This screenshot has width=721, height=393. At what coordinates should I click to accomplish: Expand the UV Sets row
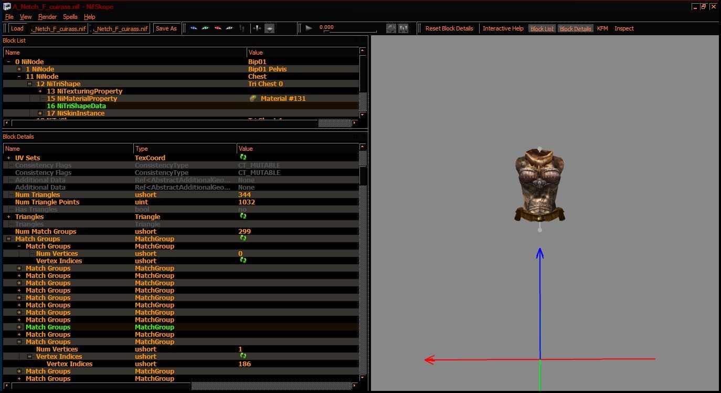pyautogui.click(x=9, y=158)
